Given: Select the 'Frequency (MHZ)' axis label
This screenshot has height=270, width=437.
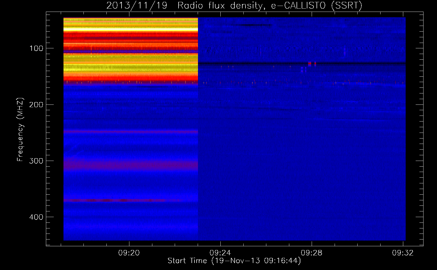Looking at the screenshot, I should tap(20, 130).
